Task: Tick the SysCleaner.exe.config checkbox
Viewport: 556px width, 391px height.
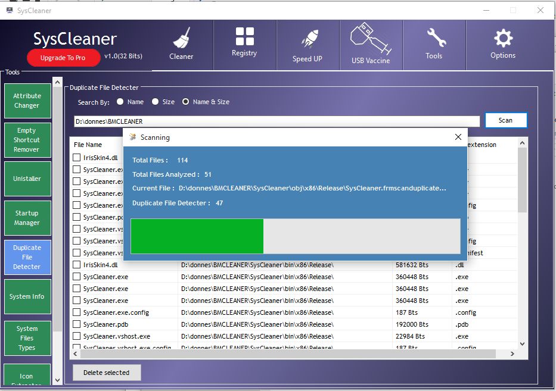Action: point(77,312)
